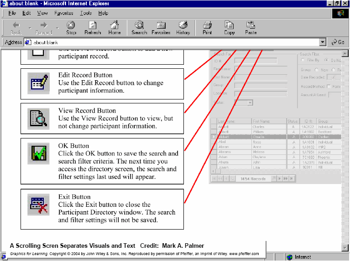Image resolution: width=350 pixels, height=261 pixels.
Task: Expand the Status combo box
Action: tap(250, 103)
